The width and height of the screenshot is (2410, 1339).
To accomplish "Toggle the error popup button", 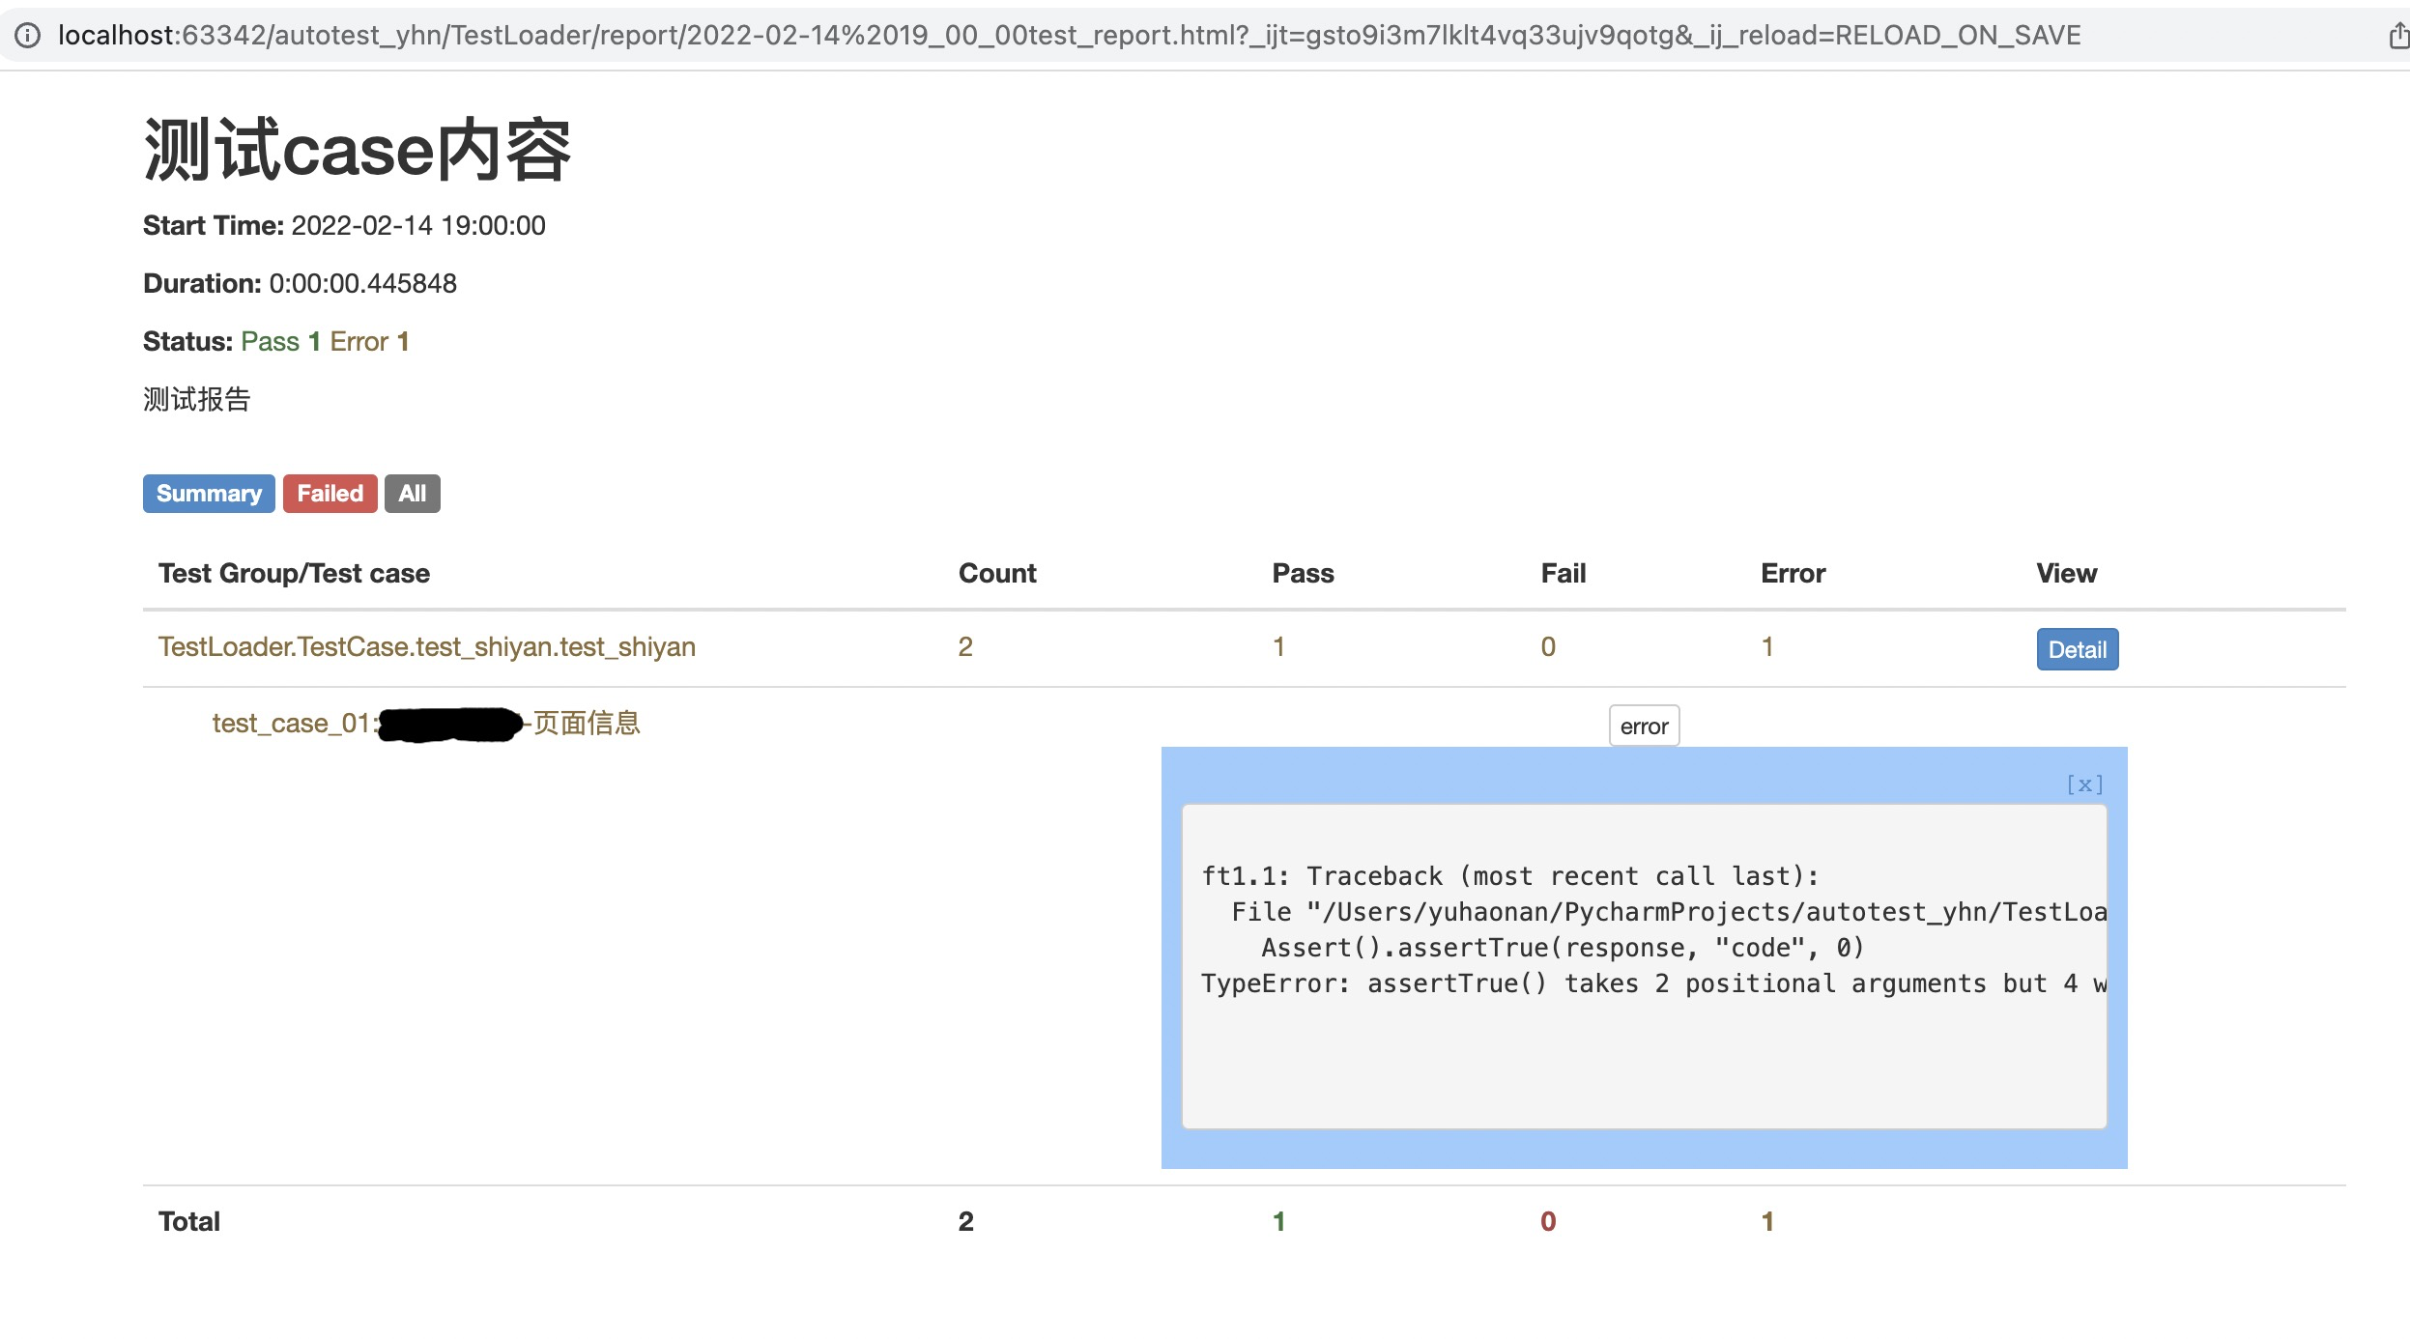I will point(1644,726).
